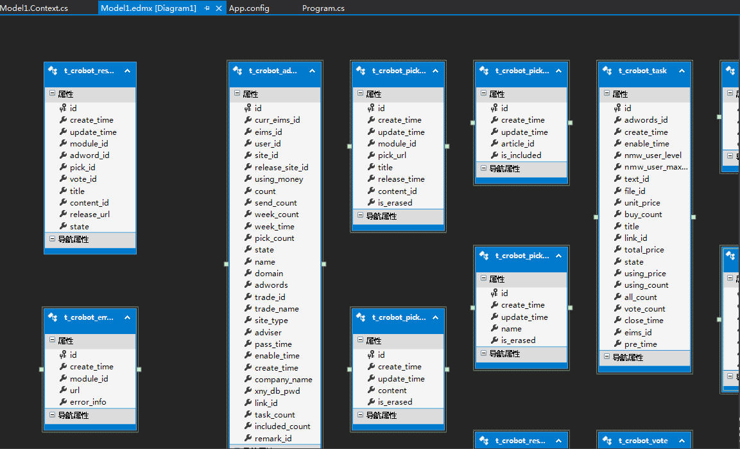Screen dimensions: 740x449
Task: Select the release_site_id property
Action: coord(281,167)
